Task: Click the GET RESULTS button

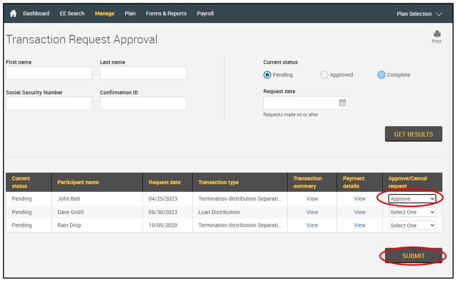Action: click(x=413, y=134)
